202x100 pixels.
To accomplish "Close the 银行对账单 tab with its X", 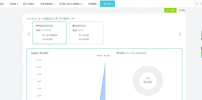I will tap(35, 4).
